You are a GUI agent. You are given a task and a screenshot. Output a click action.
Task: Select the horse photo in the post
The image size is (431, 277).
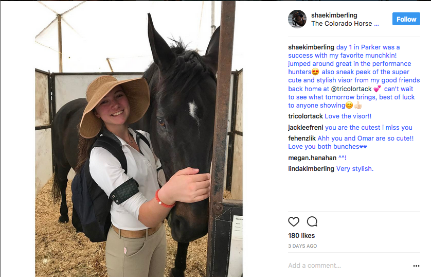(139, 139)
